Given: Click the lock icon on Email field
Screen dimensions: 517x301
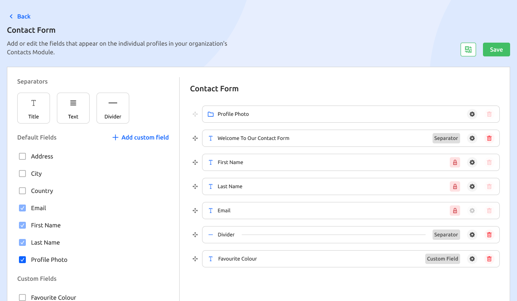Looking at the screenshot, I should tap(455, 211).
